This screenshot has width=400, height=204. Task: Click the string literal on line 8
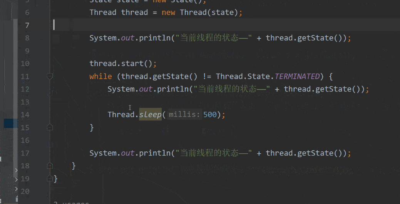214,38
